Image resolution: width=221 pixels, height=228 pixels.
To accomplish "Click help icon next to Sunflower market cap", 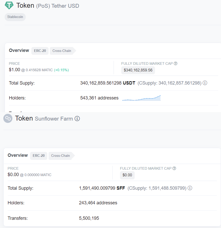I will 174,168.
